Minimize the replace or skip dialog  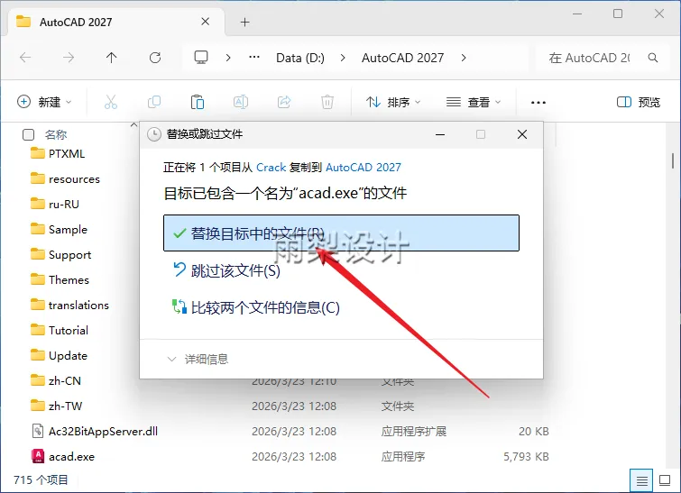[440, 134]
